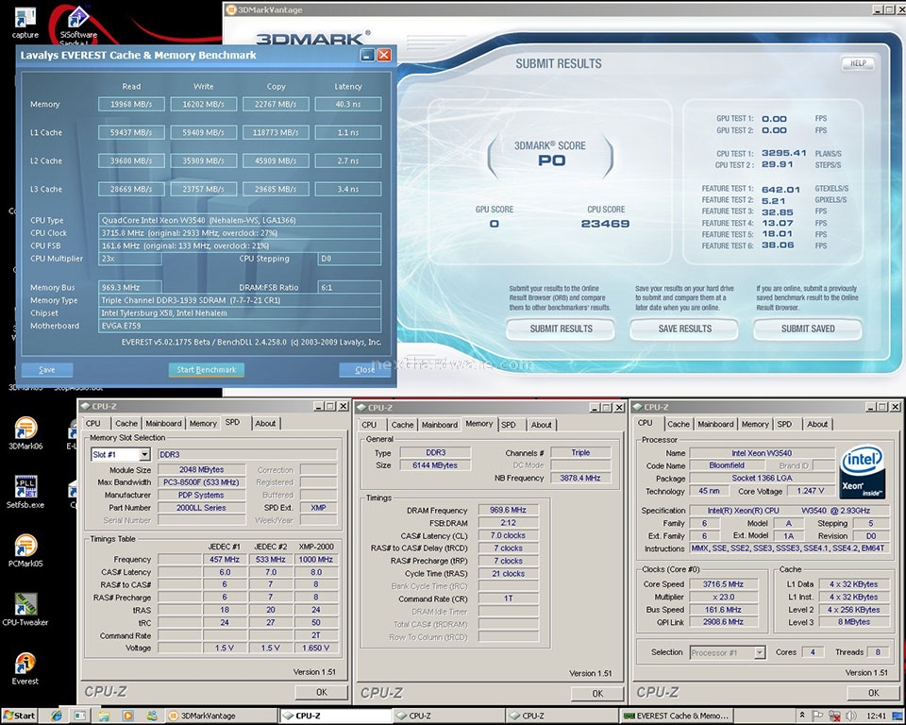Click the 3DMarkVantage title bar icon
906x725 pixels.
point(230,9)
